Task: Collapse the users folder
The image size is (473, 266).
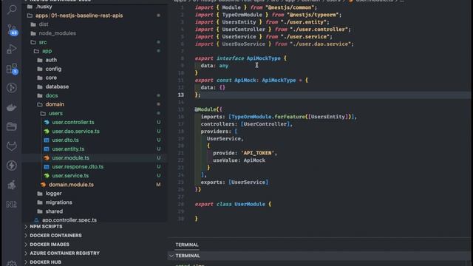Action: 55,113
